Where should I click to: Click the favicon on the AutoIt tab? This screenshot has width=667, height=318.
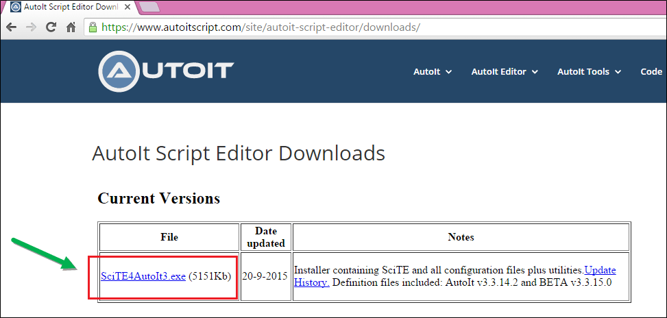click(x=15, y=8)
